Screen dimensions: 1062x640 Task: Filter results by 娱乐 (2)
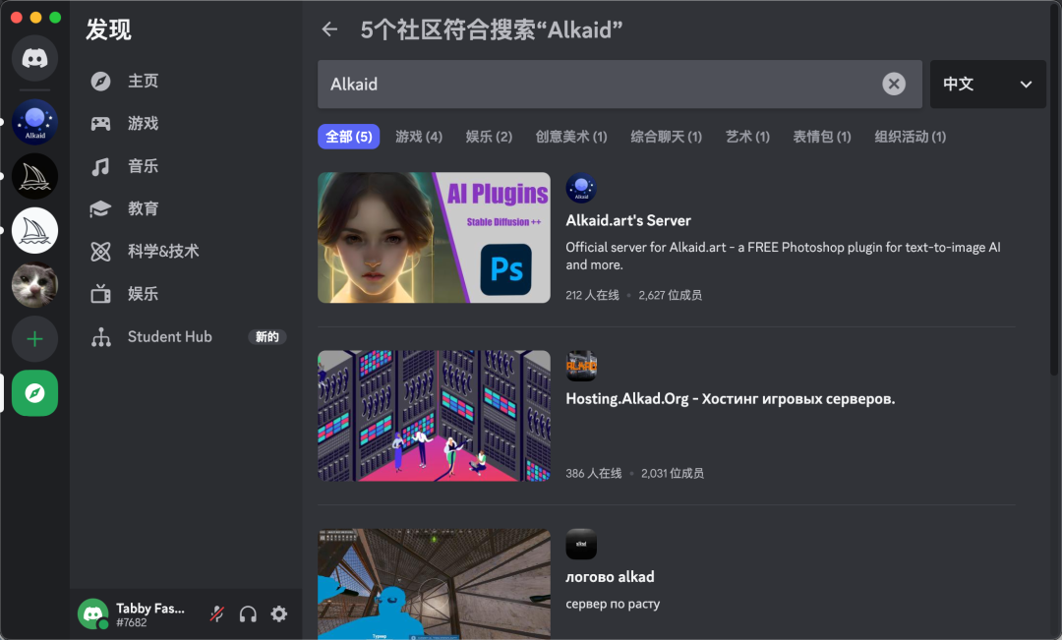click(489, 137)
